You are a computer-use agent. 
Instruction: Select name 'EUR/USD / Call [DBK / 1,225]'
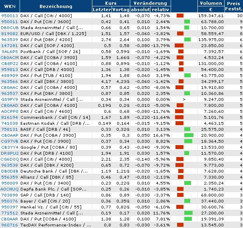[x=53, y=34]
